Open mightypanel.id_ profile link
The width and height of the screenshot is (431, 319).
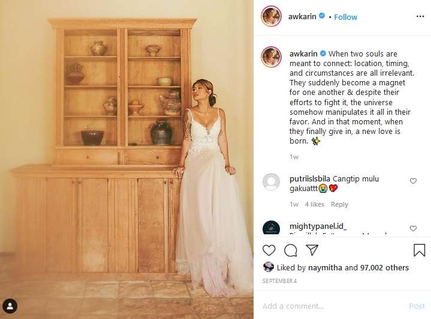click(x=318, y=226)
